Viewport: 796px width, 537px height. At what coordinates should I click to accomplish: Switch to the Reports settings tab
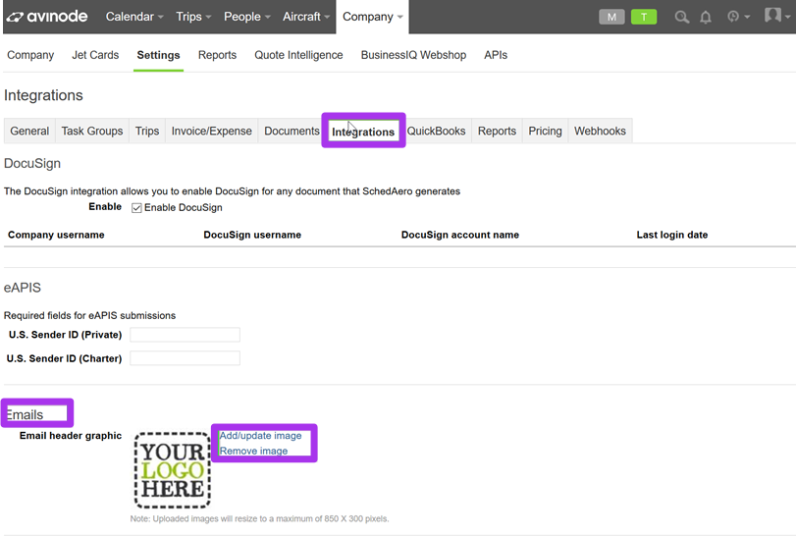pos(497,131)
